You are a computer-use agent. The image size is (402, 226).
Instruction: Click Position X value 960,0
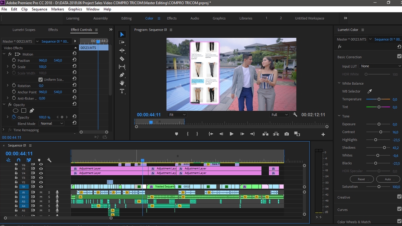tap(43, 60)
